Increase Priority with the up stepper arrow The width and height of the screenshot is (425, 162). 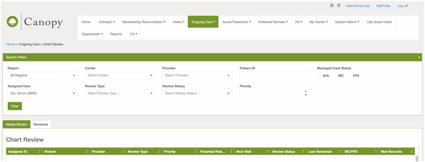tap(306, 91)
